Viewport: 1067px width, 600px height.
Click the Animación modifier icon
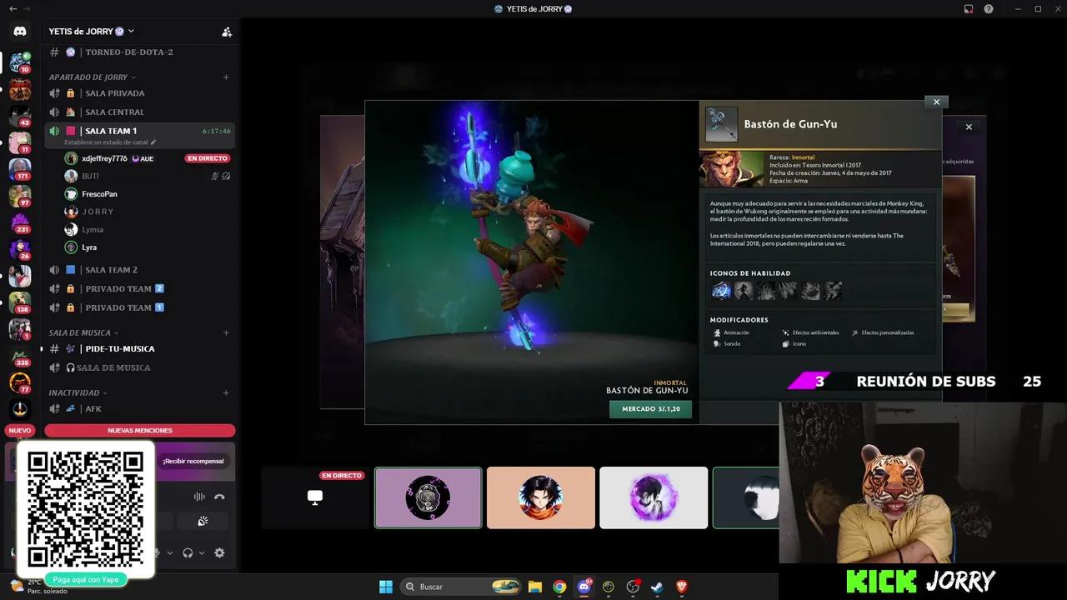coord(717,332)
